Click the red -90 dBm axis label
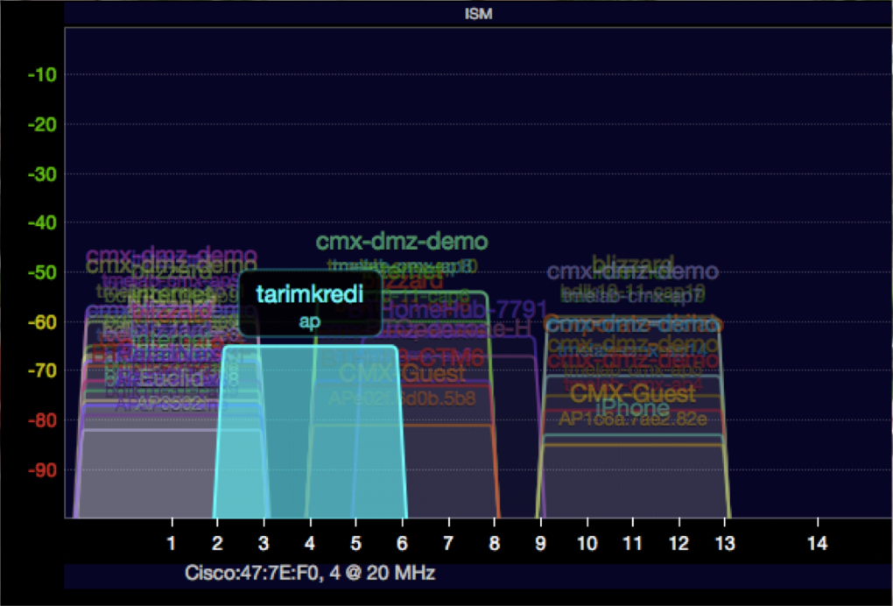 (x=43, y=470)
